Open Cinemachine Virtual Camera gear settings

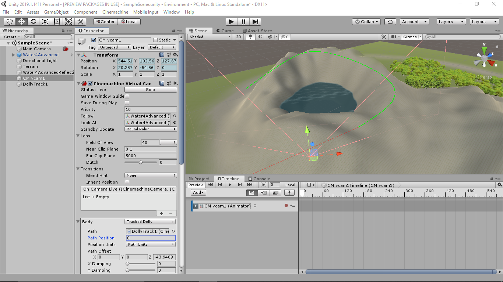point(175,83)
